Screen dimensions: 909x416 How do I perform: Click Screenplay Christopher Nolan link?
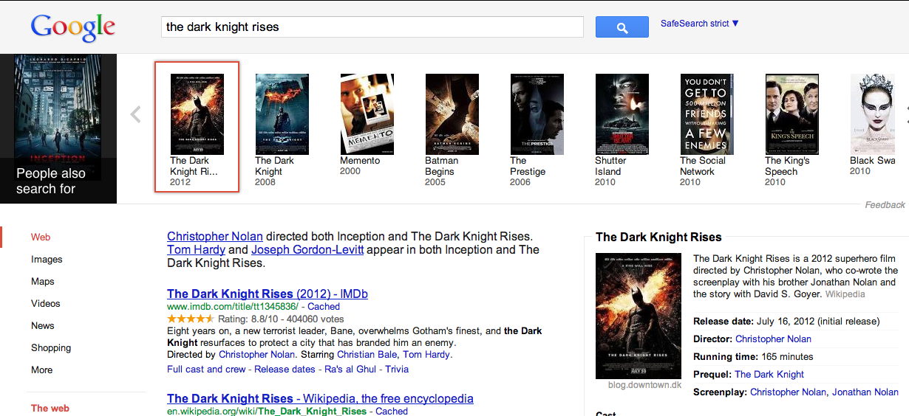(x=788, y=392)
